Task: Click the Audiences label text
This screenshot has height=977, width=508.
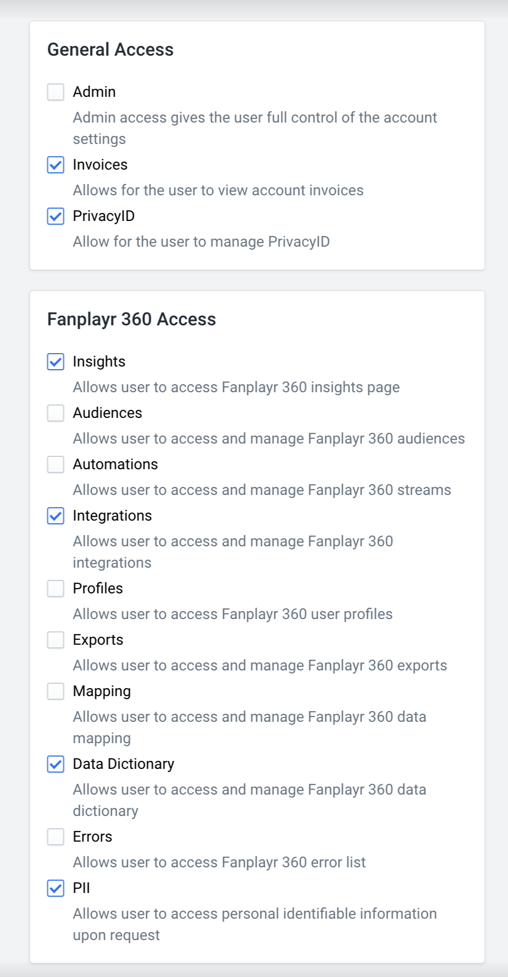Action: [107, 413]
